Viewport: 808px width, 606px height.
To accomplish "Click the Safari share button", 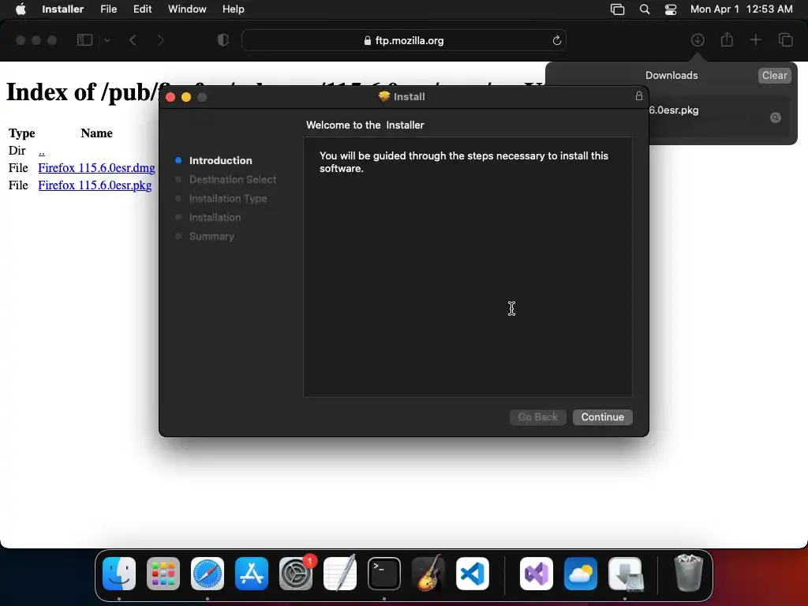I will pyautogui.click(x=727, y=39).
